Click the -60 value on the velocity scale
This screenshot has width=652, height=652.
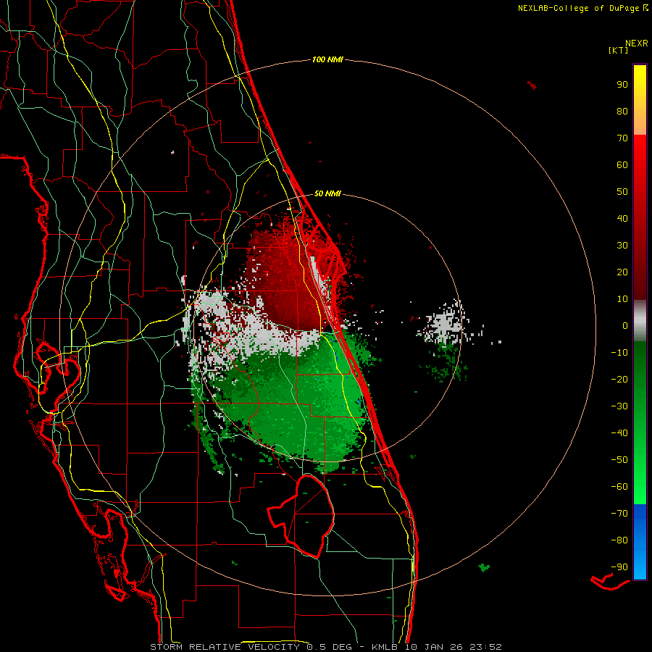pos(619,487)
